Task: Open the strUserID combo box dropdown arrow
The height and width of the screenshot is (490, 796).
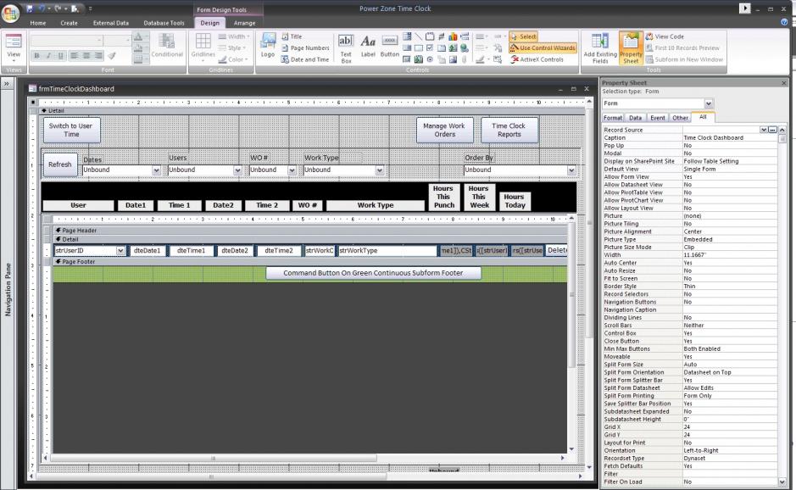Action: pos(120,251)
